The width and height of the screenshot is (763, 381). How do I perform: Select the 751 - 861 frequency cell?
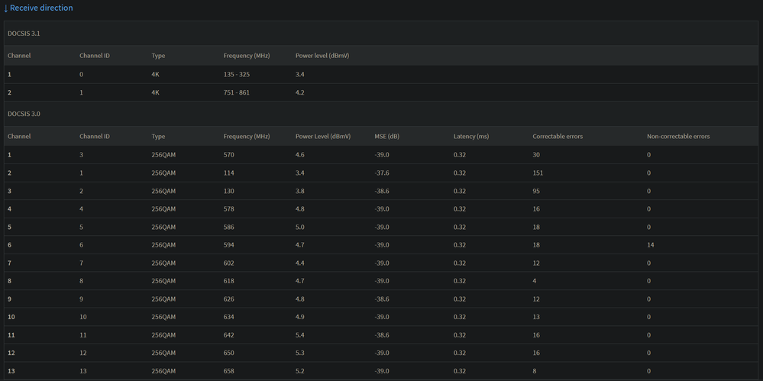click(x=238, y=92)
